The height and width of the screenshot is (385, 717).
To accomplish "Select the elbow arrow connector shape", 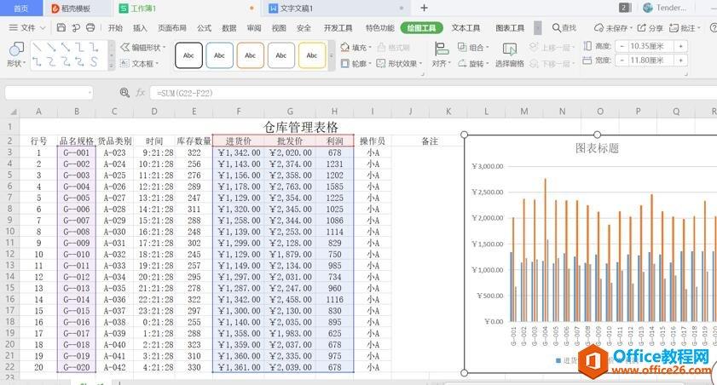I will click(x=94, y=48).
